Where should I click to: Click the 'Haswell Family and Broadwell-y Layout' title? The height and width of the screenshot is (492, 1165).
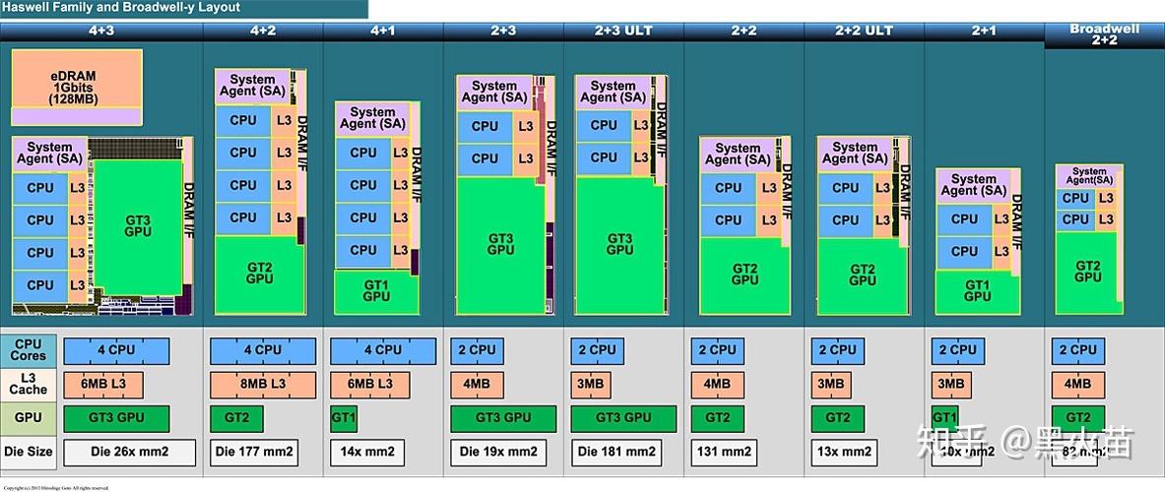[123, 8]
